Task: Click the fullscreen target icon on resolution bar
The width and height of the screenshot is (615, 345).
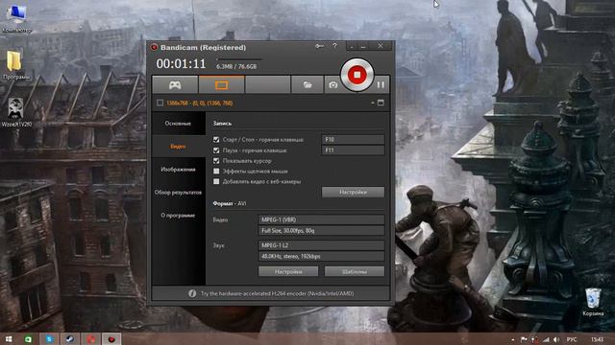Action: [381, 103]
